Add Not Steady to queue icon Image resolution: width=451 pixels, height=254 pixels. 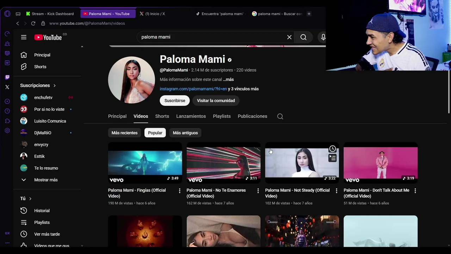coord(332,158)
